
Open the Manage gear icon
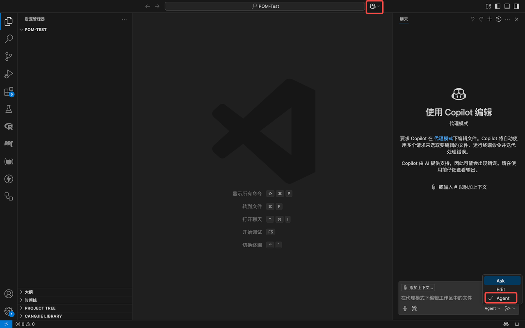(x=9, y=311)
